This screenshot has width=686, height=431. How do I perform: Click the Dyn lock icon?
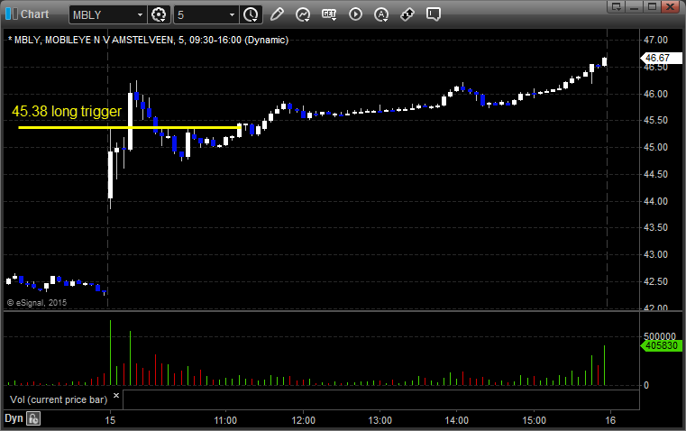click(x=33, y=418)
